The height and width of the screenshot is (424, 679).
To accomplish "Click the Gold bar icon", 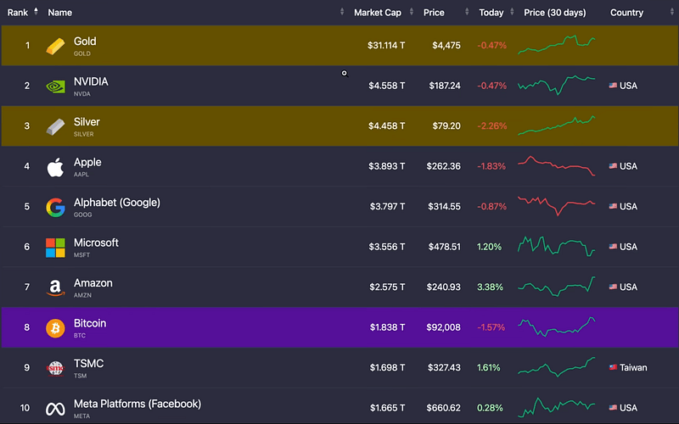I will [x=55, y=46].
